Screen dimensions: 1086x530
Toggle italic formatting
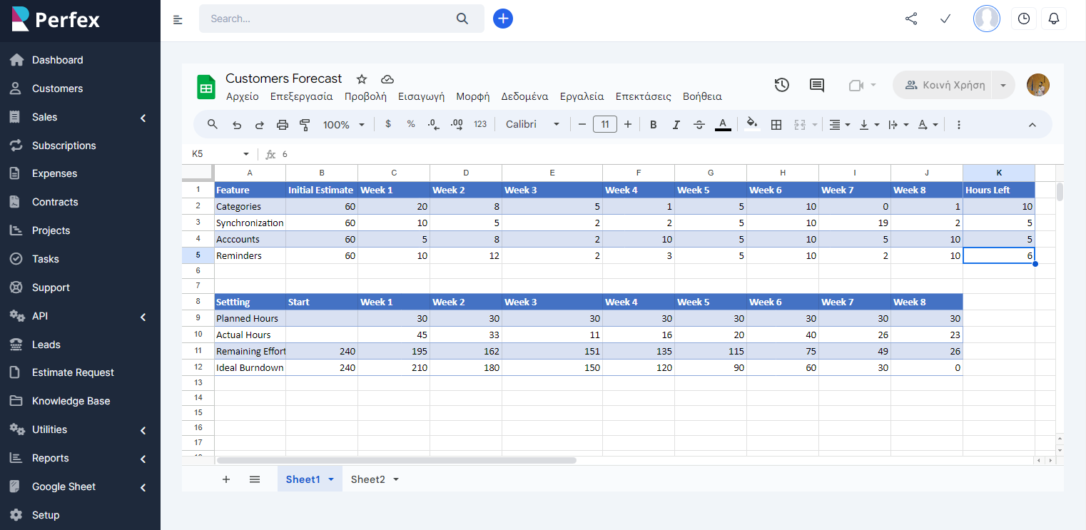point(676,125)
